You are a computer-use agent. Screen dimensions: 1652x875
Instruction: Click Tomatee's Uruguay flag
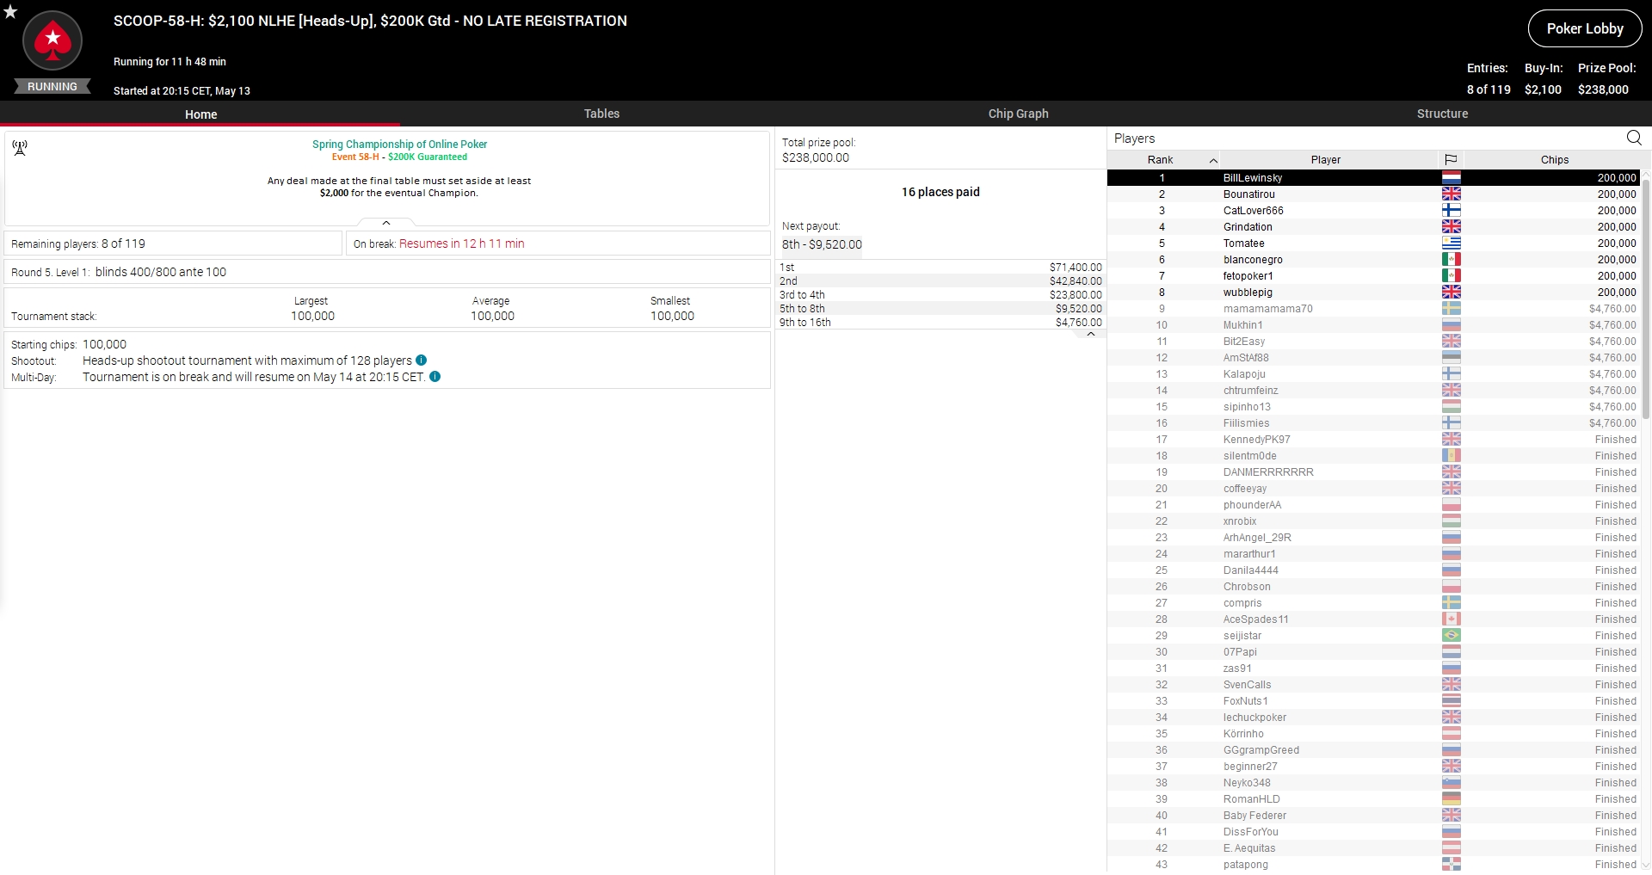coord(1452,243)
